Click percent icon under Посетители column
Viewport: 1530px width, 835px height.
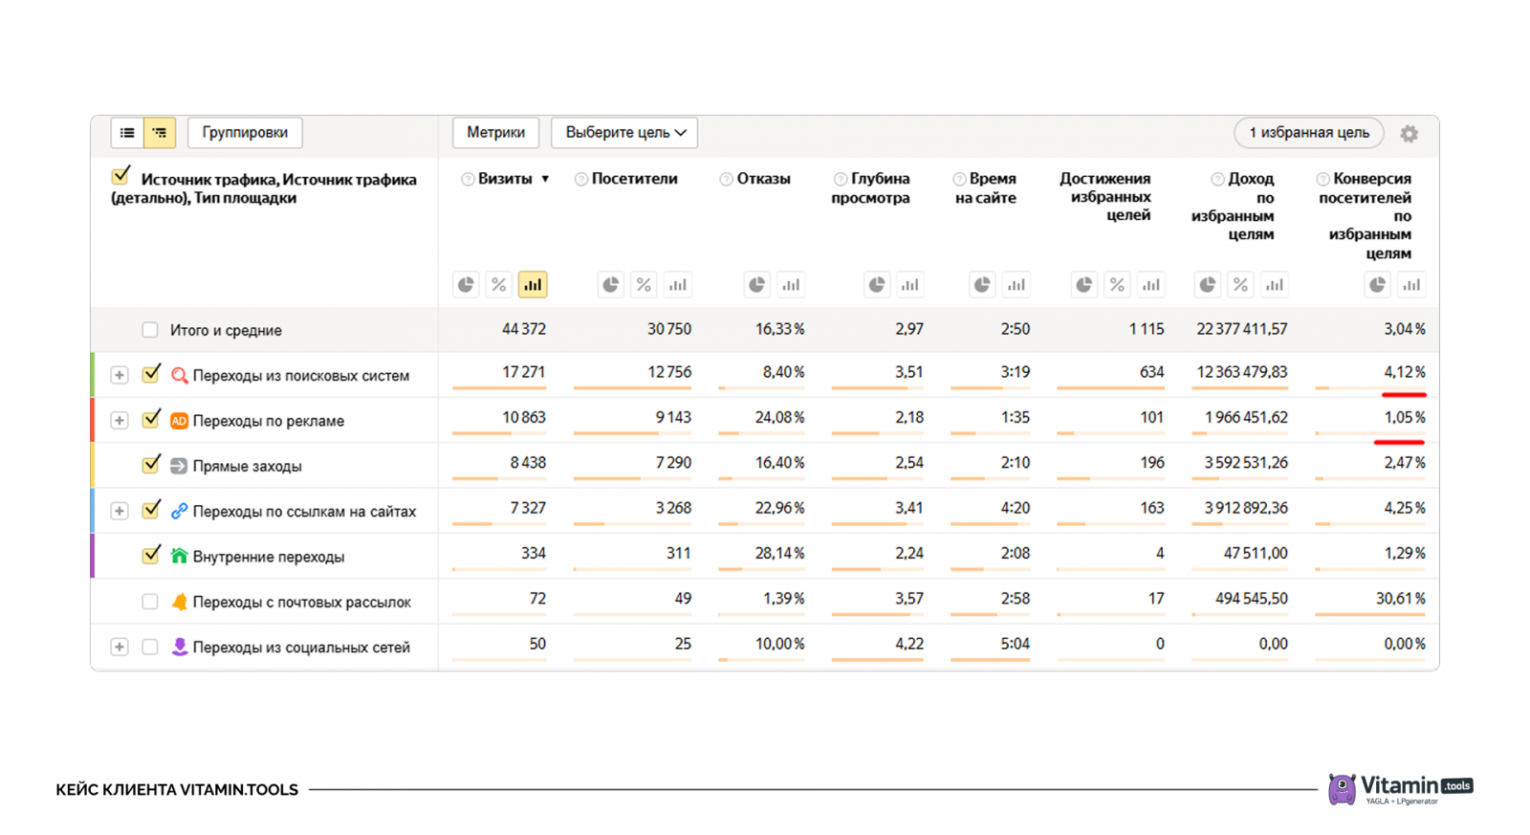tap(644, 285)
